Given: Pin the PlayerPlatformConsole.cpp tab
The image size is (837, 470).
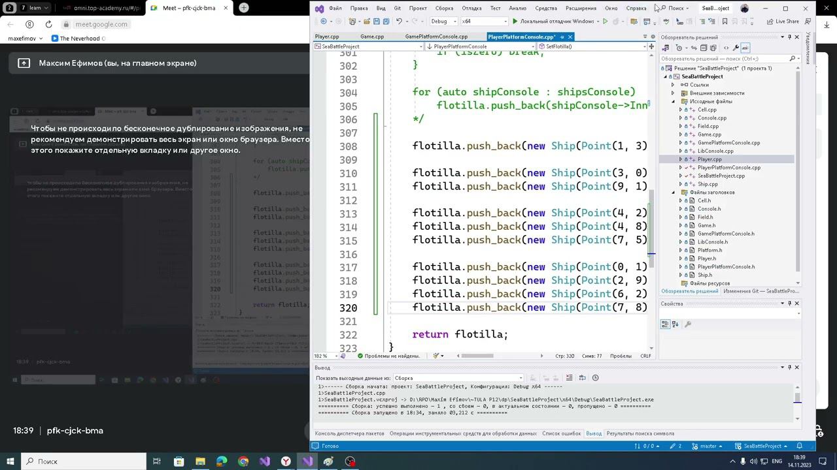Looking at the screenshot, I should coord(562,37).
